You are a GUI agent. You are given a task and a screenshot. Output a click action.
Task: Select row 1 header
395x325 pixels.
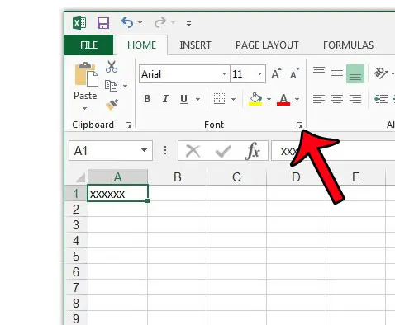[x=76, y=194]
